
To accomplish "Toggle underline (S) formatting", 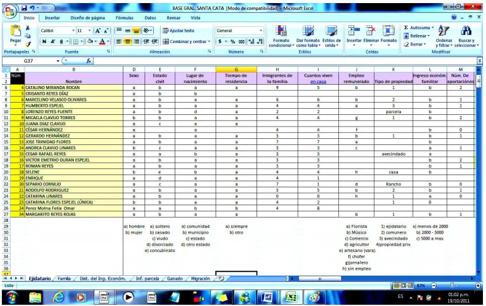I will (x=62, y=41).
